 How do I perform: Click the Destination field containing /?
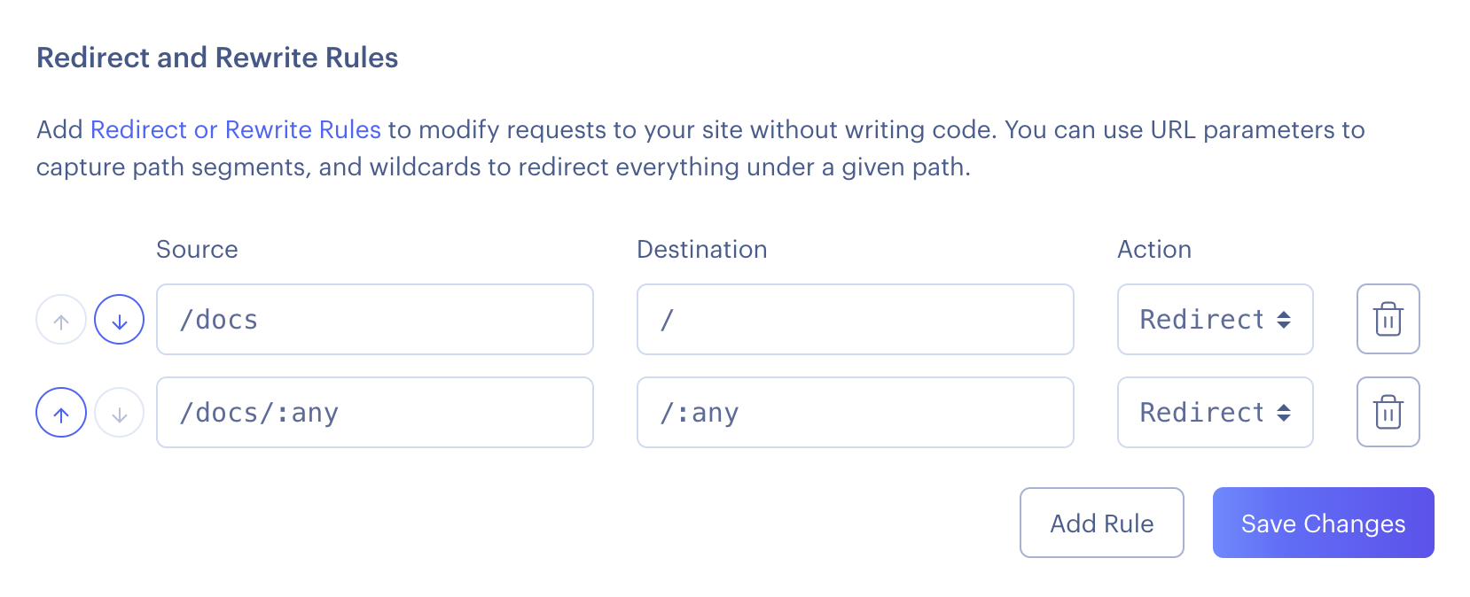854,319
